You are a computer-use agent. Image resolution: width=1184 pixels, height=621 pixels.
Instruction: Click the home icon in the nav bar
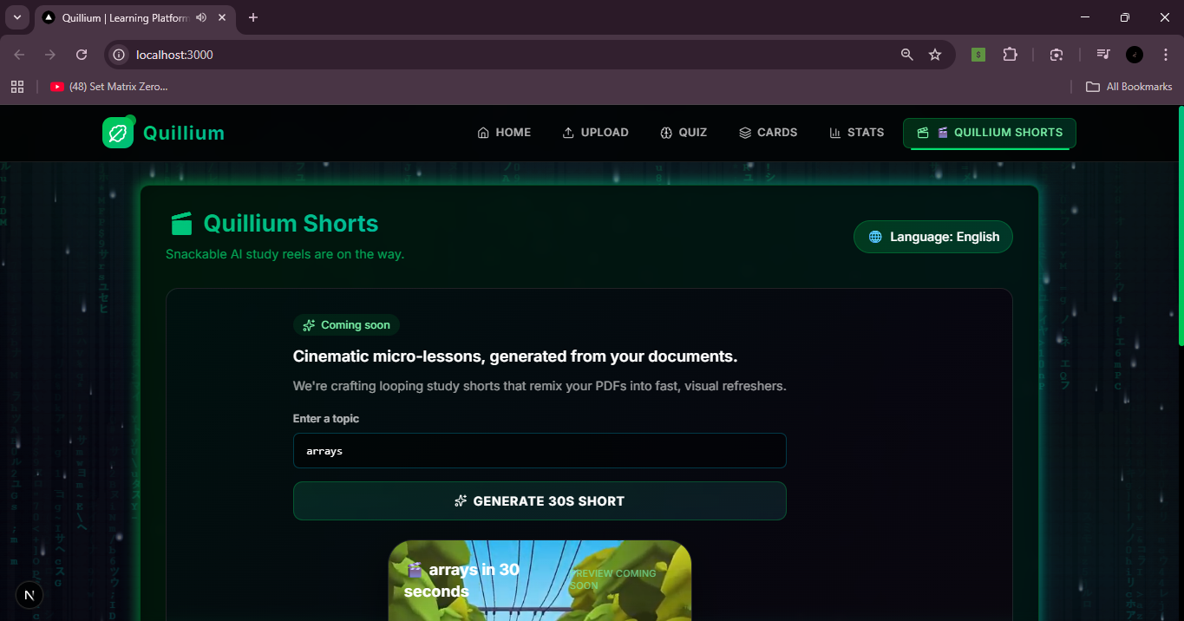coord(483,133)
